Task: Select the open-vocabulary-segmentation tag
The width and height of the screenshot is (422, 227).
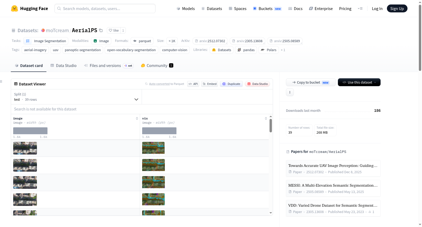Action: point(131,50)
